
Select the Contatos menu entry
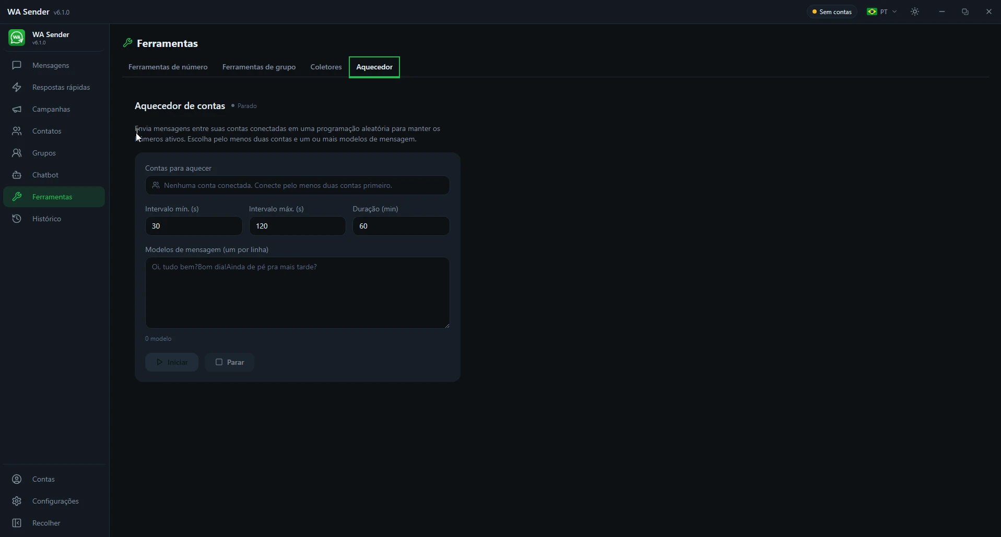pos(54,131)
